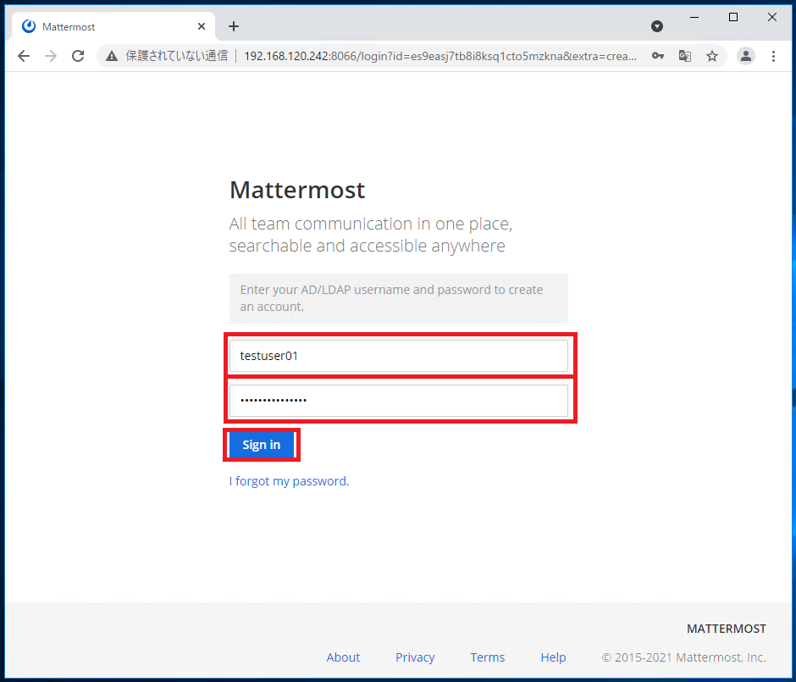Click the username field containing testuser01
796x682 pixels.
pos(399,356)
